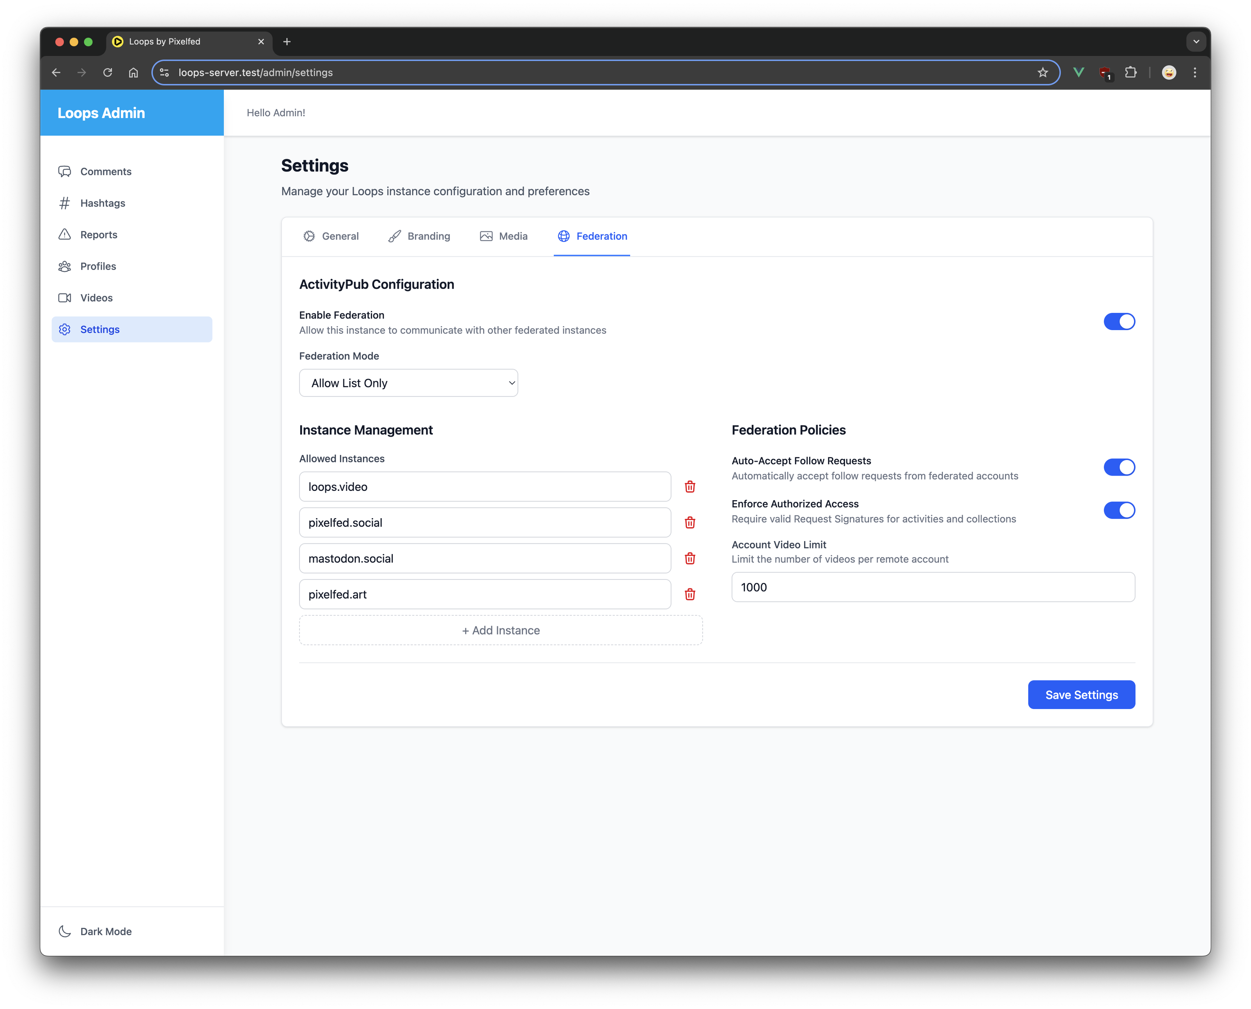Open the Media settings tab
The width and height of the screenshot is (1251, 1009).
point(503,236)
